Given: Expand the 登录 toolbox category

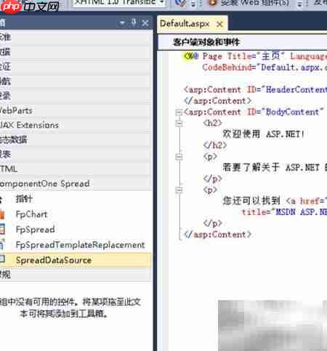Looking at the screenshot, I should pos(76,96).
